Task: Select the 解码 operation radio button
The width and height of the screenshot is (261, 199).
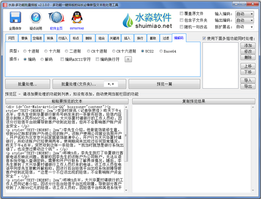Action: pos(42,60)
